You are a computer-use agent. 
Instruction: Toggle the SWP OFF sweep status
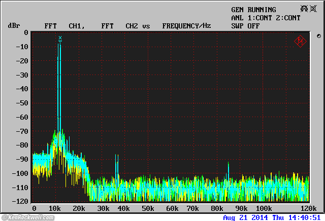[245, 25]
